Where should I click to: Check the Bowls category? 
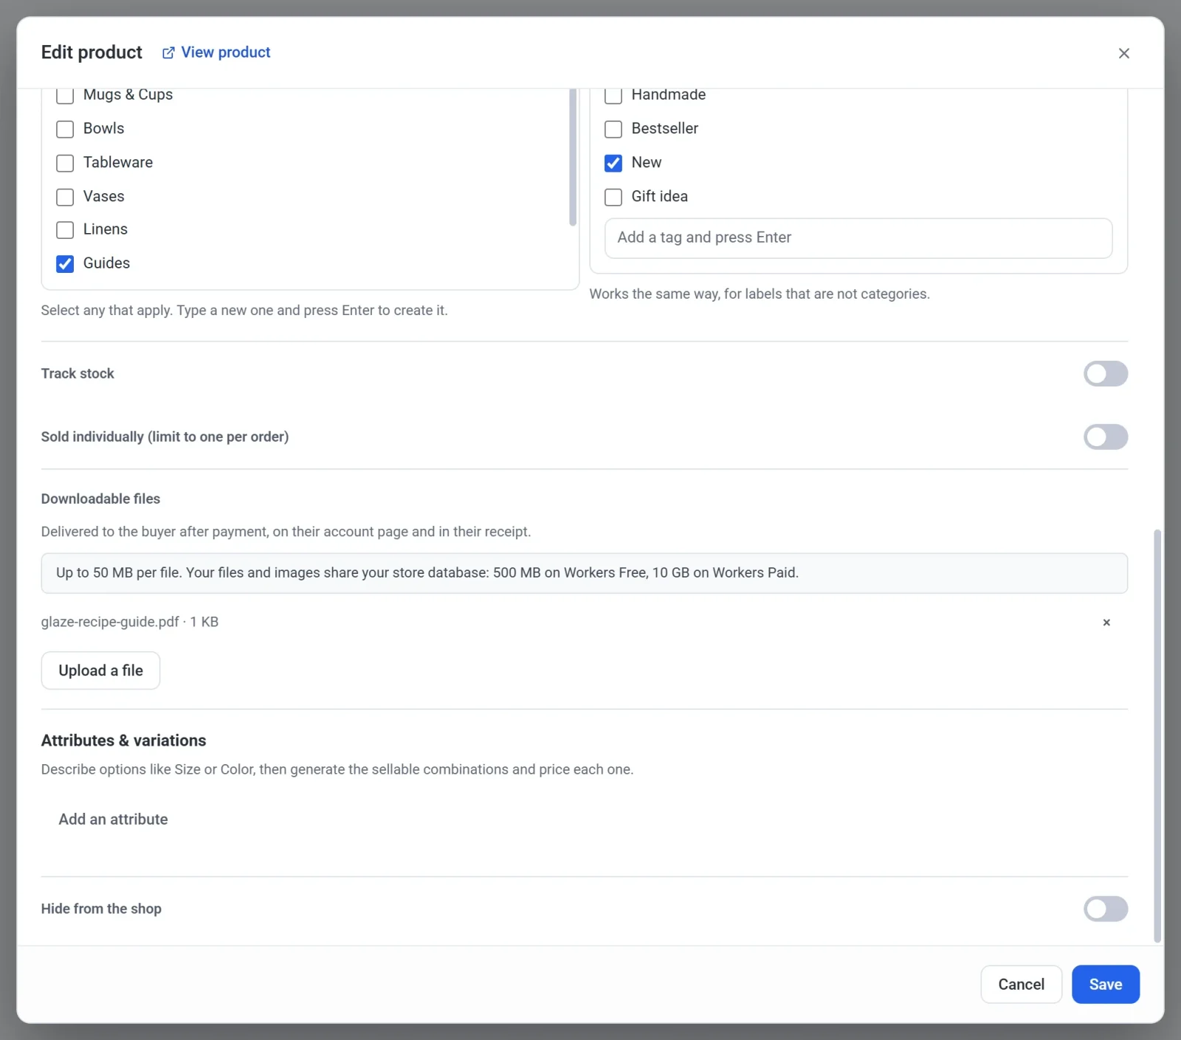tap(65, 129)
